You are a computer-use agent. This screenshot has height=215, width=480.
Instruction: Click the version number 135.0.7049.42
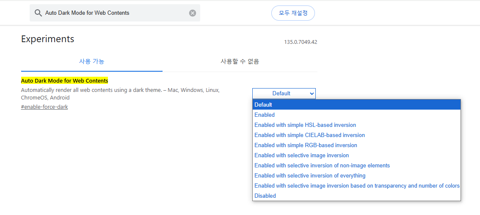(x=301, y=42)
